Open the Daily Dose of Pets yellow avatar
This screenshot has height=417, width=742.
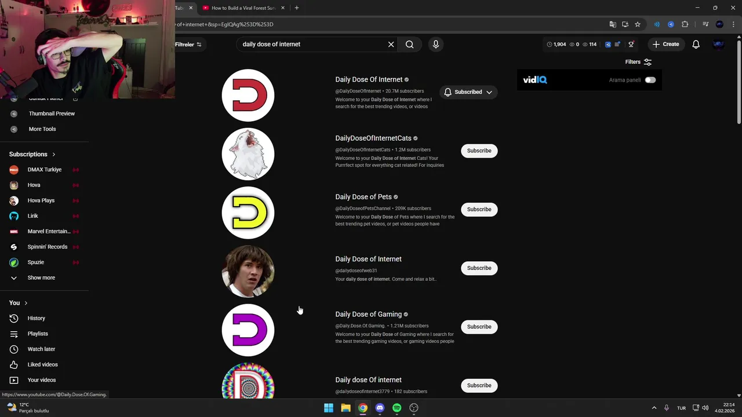(248, 213)
